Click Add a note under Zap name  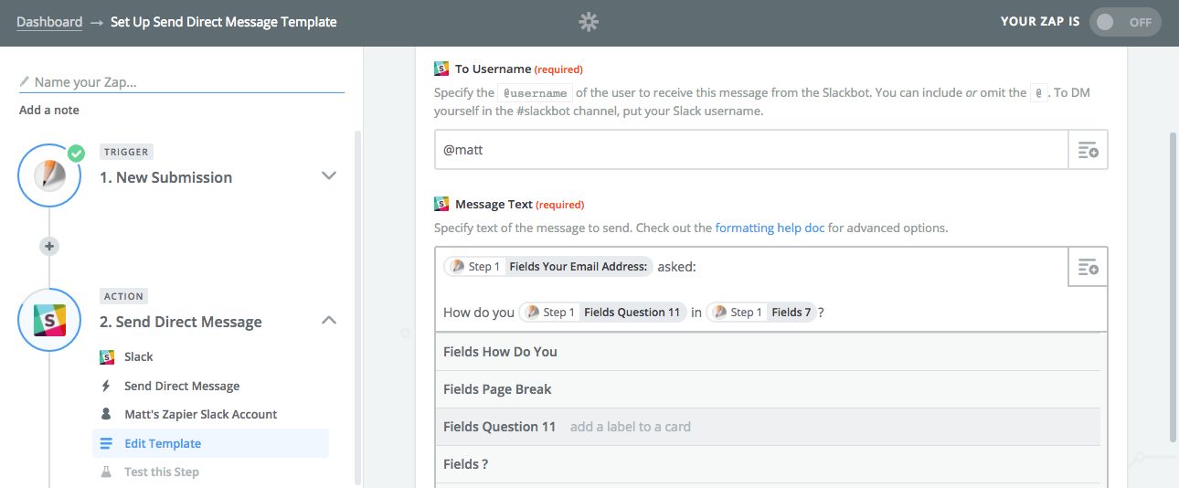(49, 110)
